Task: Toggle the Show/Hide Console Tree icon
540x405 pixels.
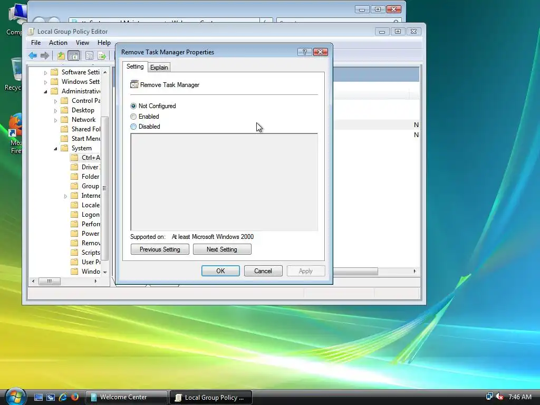Action: [74, 55]
